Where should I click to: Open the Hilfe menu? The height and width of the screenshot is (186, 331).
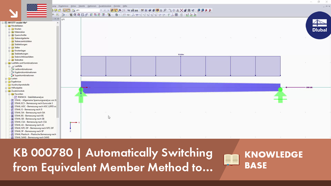125,6
